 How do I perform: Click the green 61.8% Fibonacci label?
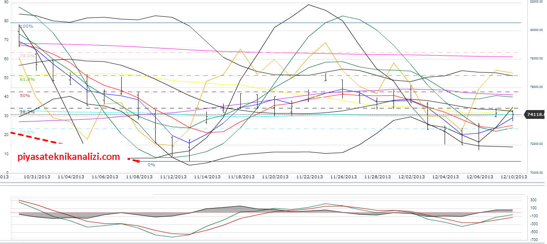coord(27,79)
